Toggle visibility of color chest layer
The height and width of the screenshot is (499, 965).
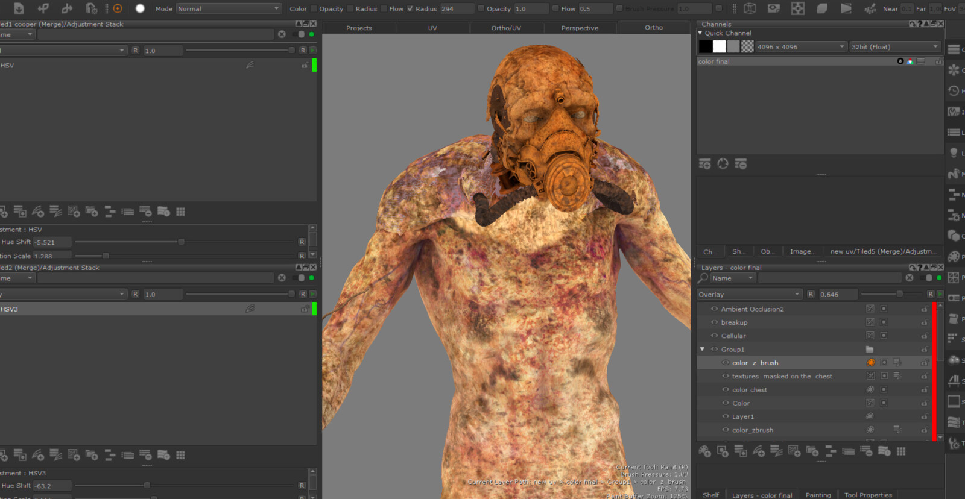point(726,389)
